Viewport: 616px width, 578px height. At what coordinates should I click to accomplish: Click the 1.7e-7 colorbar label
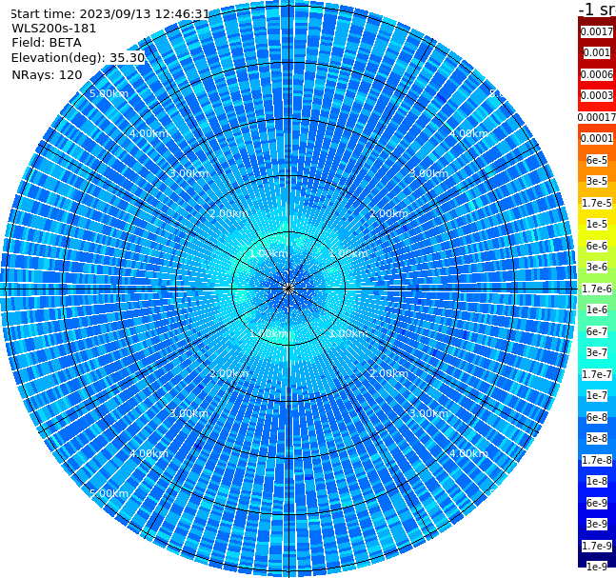pos(597,374)
